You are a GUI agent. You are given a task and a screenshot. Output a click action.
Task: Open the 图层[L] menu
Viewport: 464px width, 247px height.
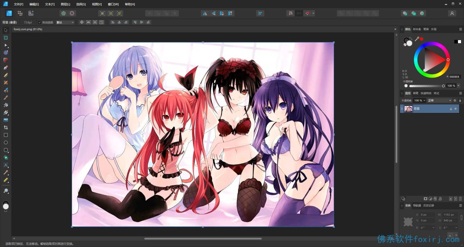click(x=66, y=4)
